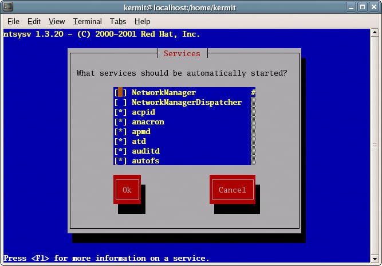Uncheck the atd service
The image size is (382, 266).
121,142
